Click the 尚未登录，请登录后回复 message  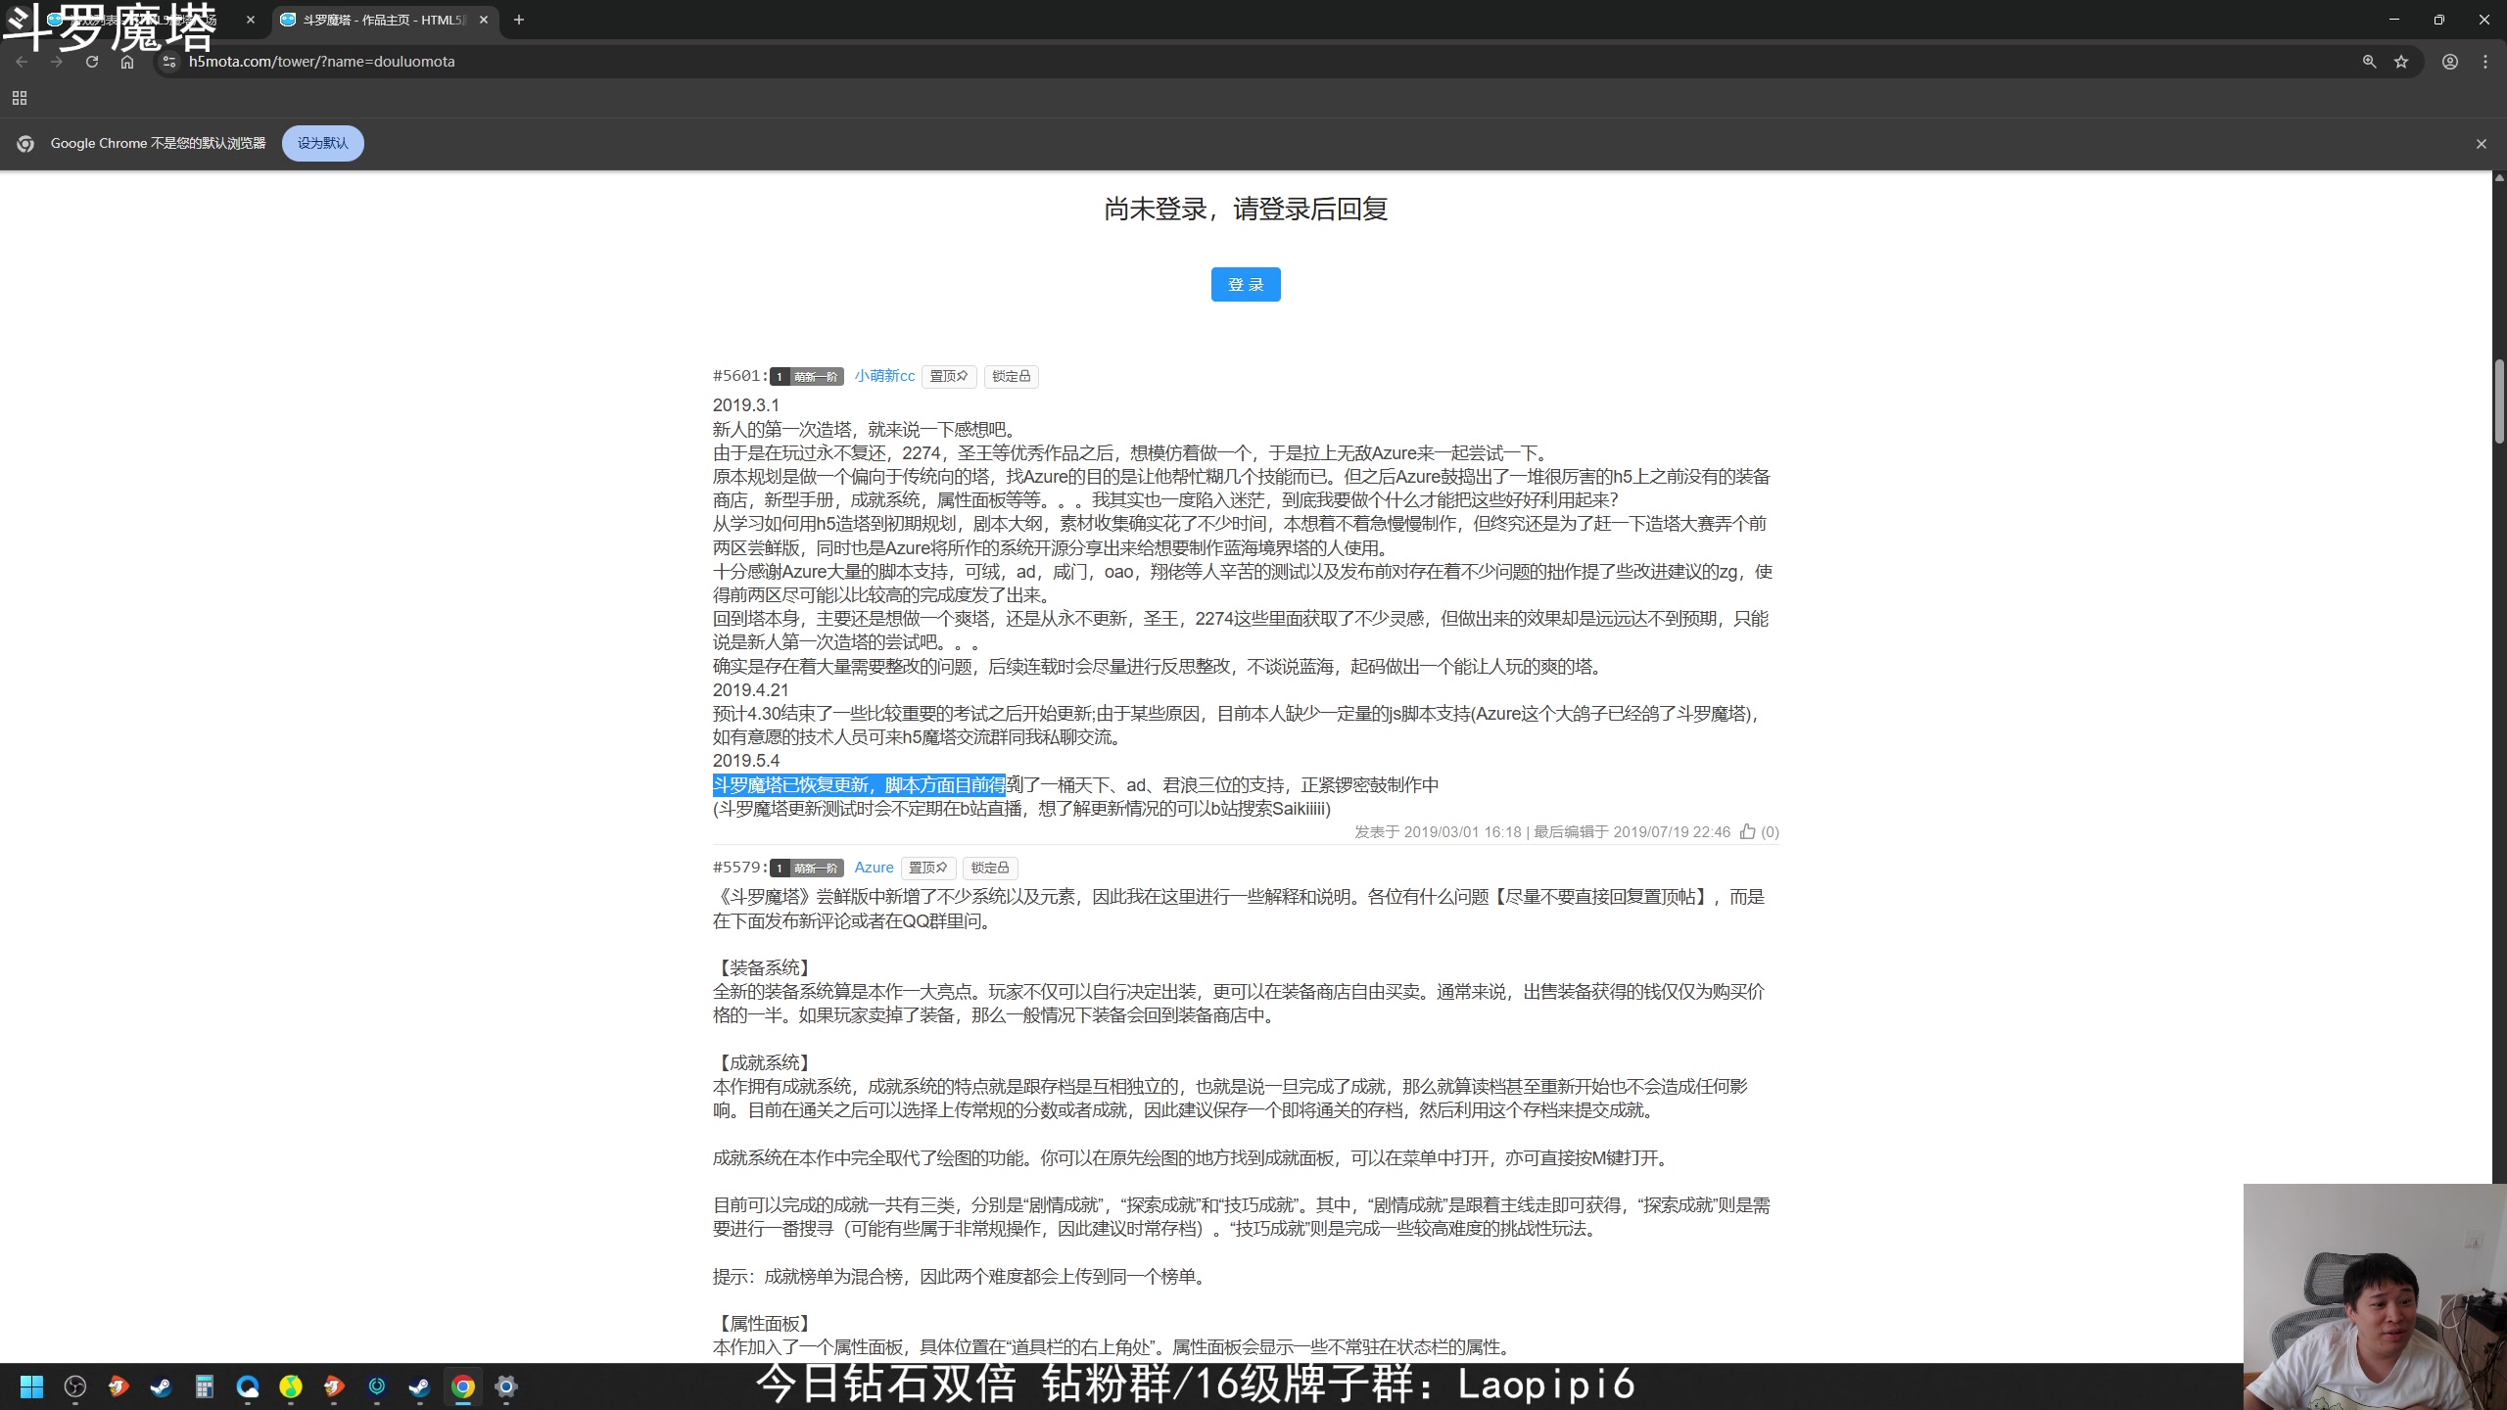tap(1246, 210)
